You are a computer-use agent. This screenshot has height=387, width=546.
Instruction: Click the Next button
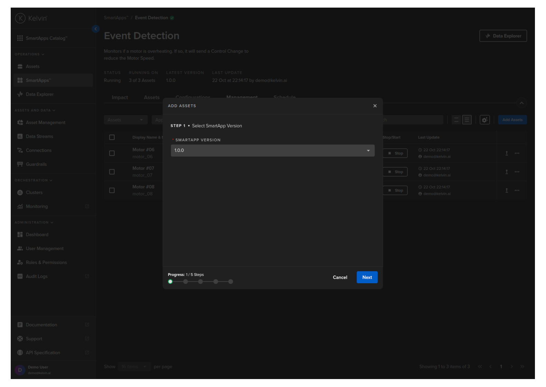point(367,277)
